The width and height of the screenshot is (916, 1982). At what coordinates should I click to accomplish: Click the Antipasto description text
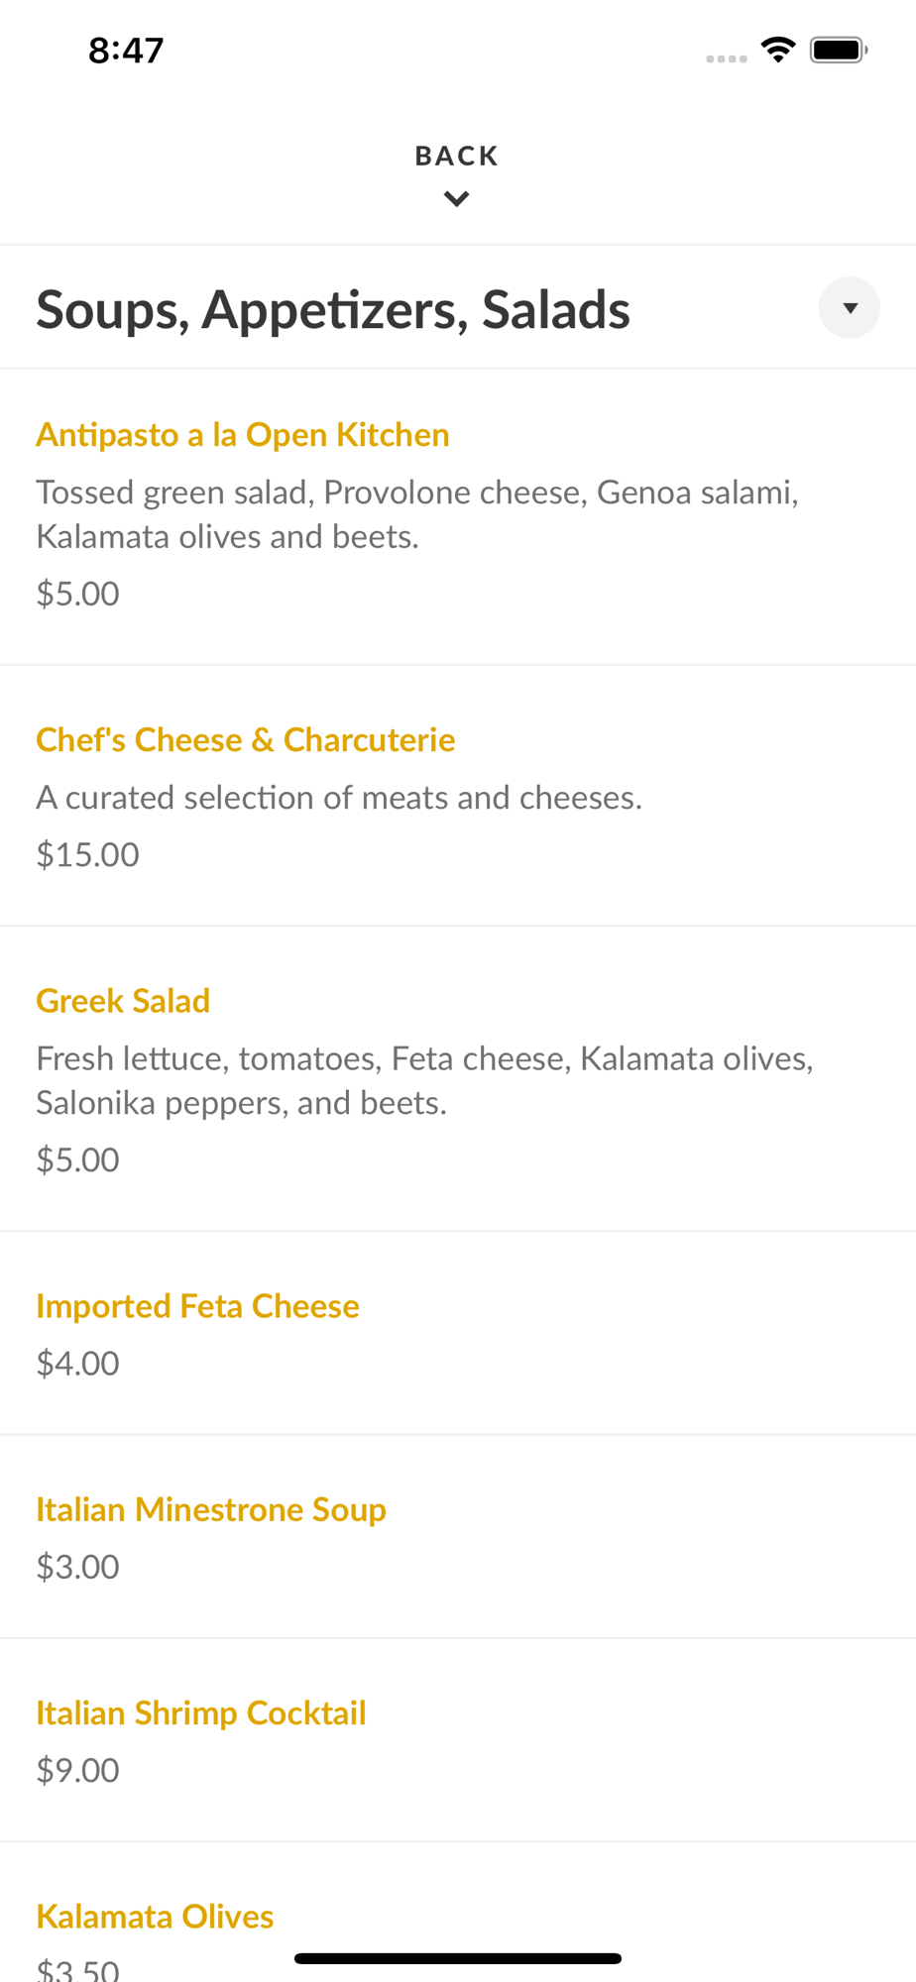[417, 514]
